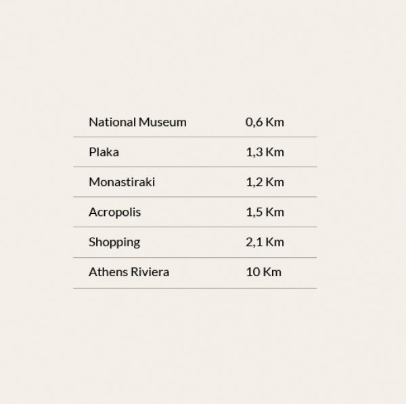Click the National Museum row label
Screen dimensions: 406x404
pyautogui.click(x=137, y=122)
